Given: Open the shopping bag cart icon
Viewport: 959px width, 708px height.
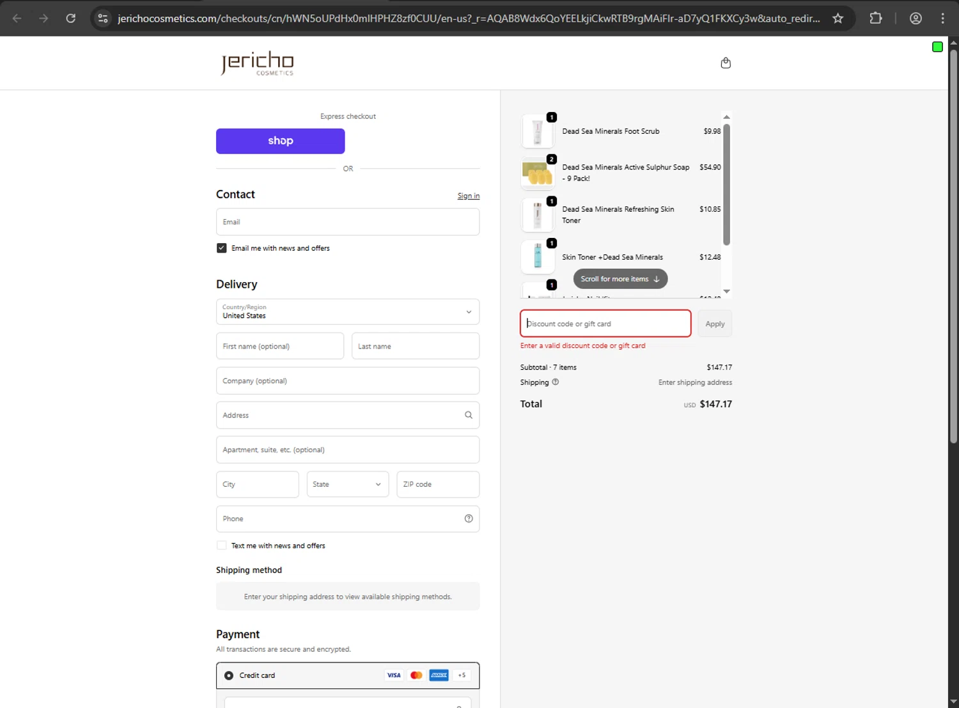Looking at the screenshot, I should [x=726, y=63].
